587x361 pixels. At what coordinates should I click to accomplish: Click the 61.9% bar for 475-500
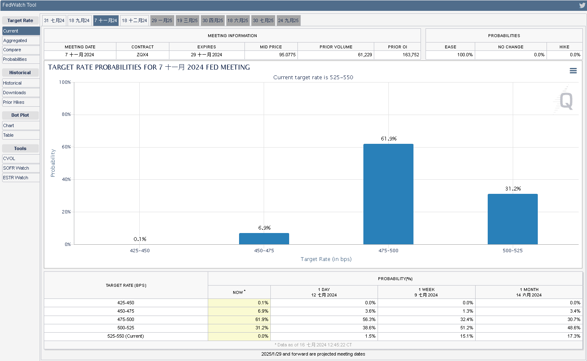coord(388,194)
